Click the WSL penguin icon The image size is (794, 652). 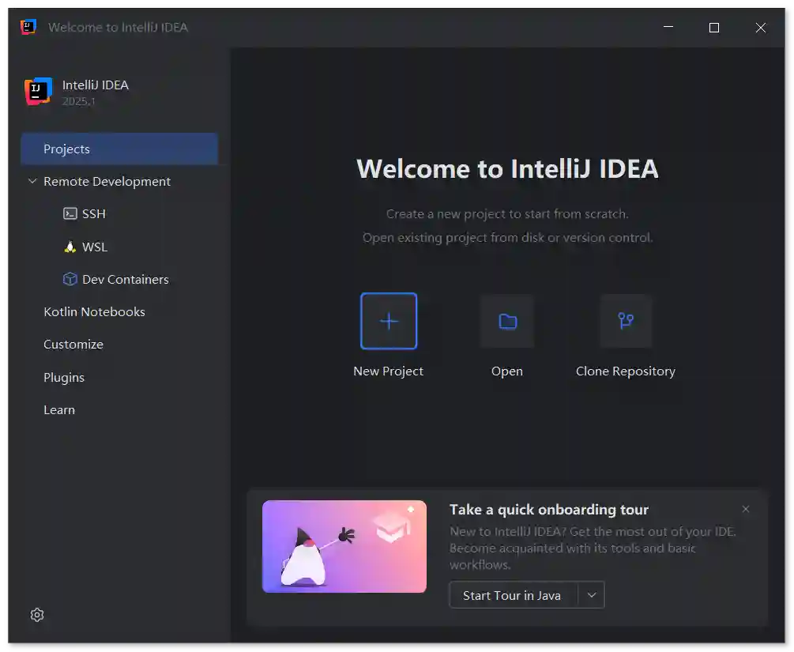pyautogui.click(x=70, y=247)
